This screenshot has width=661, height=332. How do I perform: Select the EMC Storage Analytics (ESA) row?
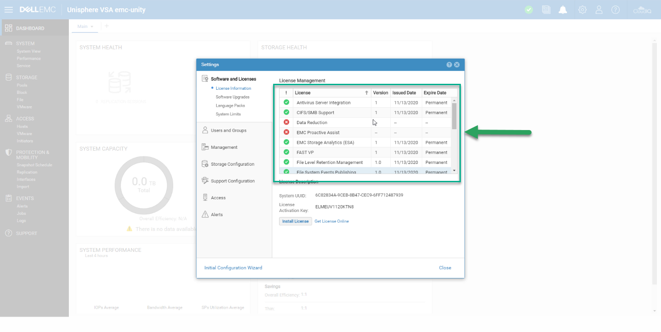(x=365, y=142)
